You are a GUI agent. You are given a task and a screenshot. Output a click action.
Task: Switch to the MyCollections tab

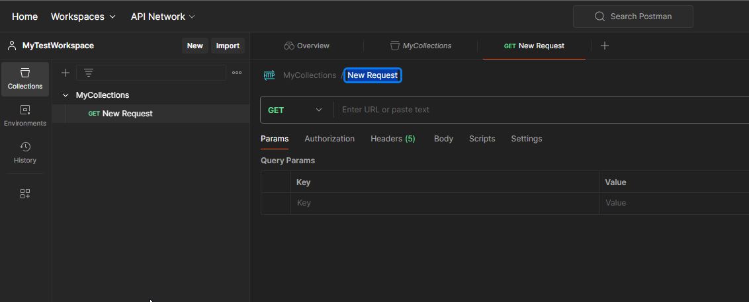pyautogui.click(x=420, y=46)
